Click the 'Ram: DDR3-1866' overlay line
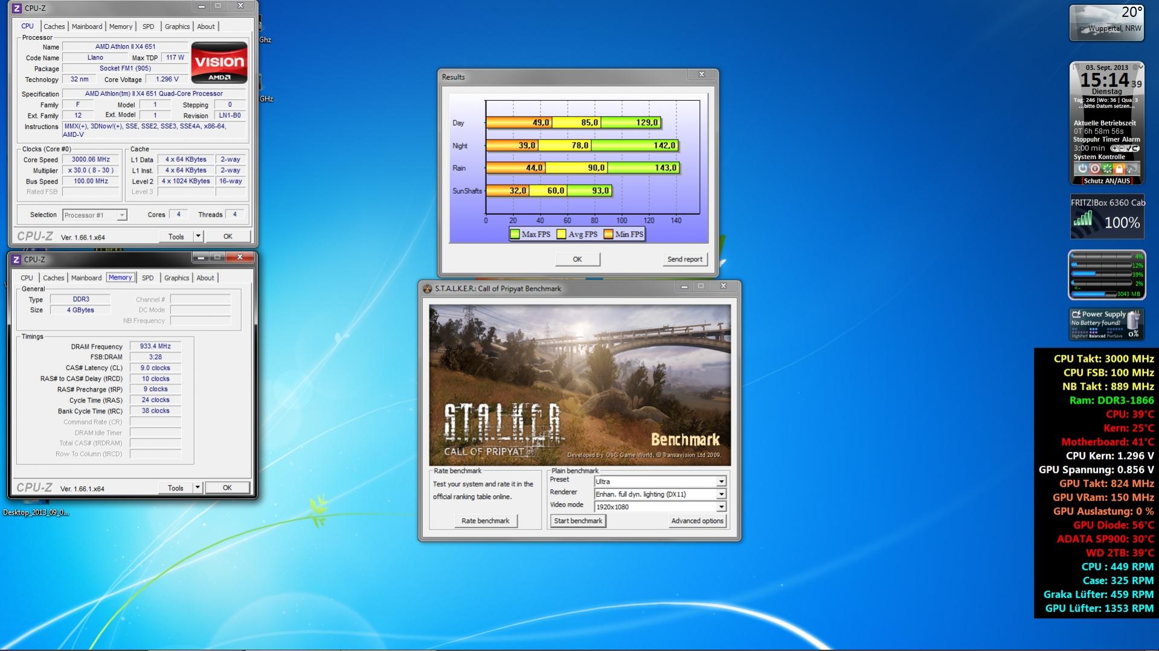Viewport: 1159px width, 651px height. (x=1111, y=400)
